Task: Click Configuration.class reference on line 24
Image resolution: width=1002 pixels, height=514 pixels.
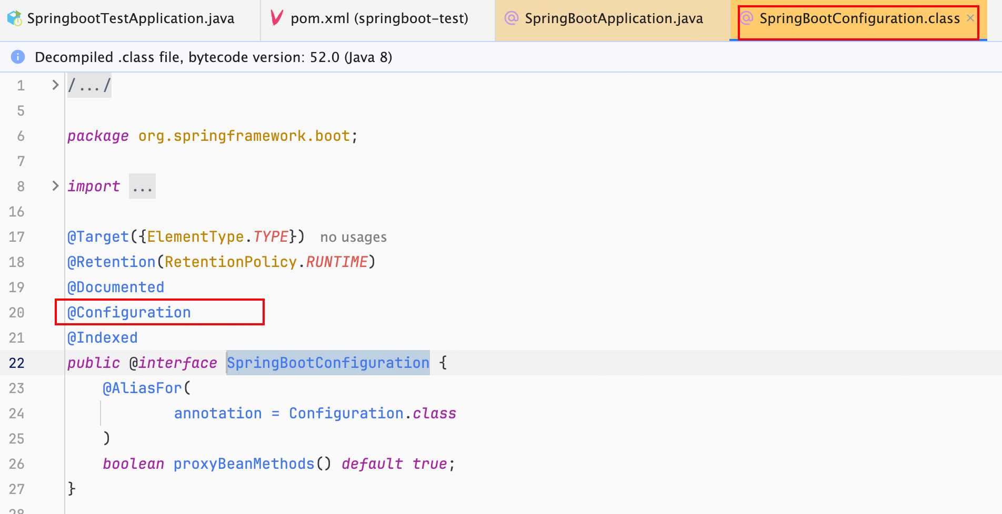Action: point(373,413)
